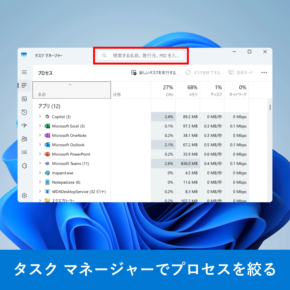Click the 効率モード button
Screen dimensions: 290x290
coord(240,73)
